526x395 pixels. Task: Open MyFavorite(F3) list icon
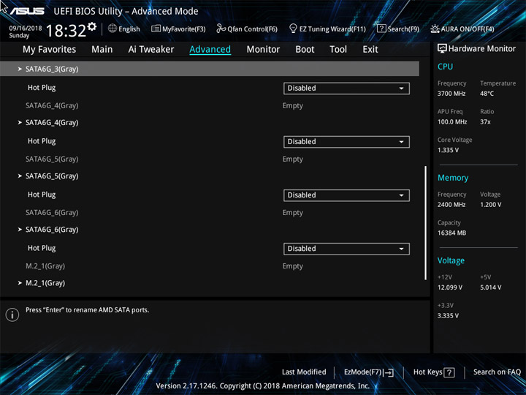156,29
